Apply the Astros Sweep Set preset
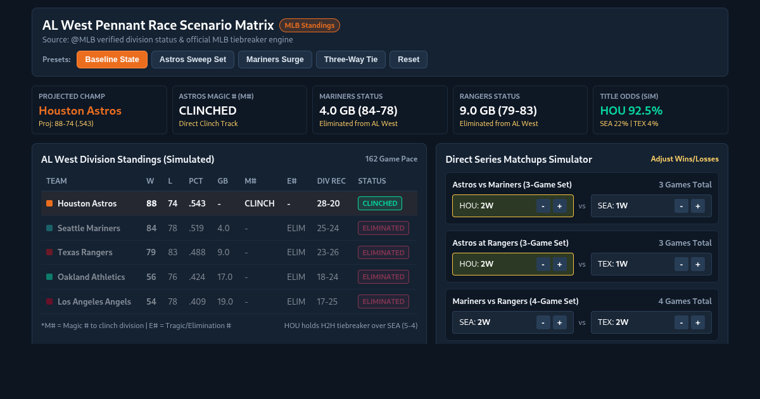Screen dimensions: 760x399 (x=193, y=60)
